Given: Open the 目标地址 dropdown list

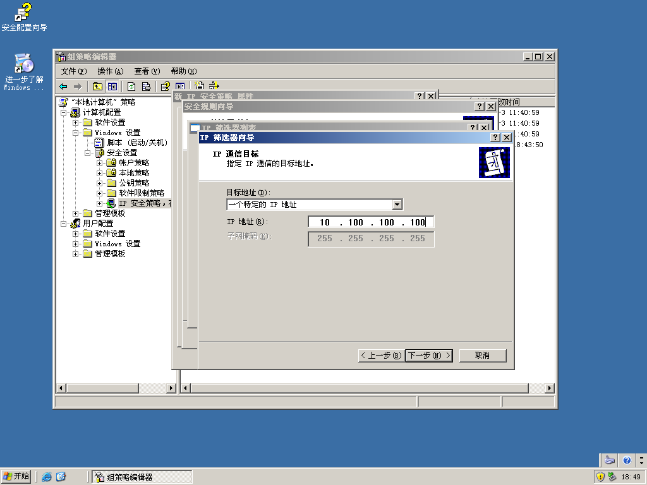Looking at the screenshot, I should pos(397,205).
